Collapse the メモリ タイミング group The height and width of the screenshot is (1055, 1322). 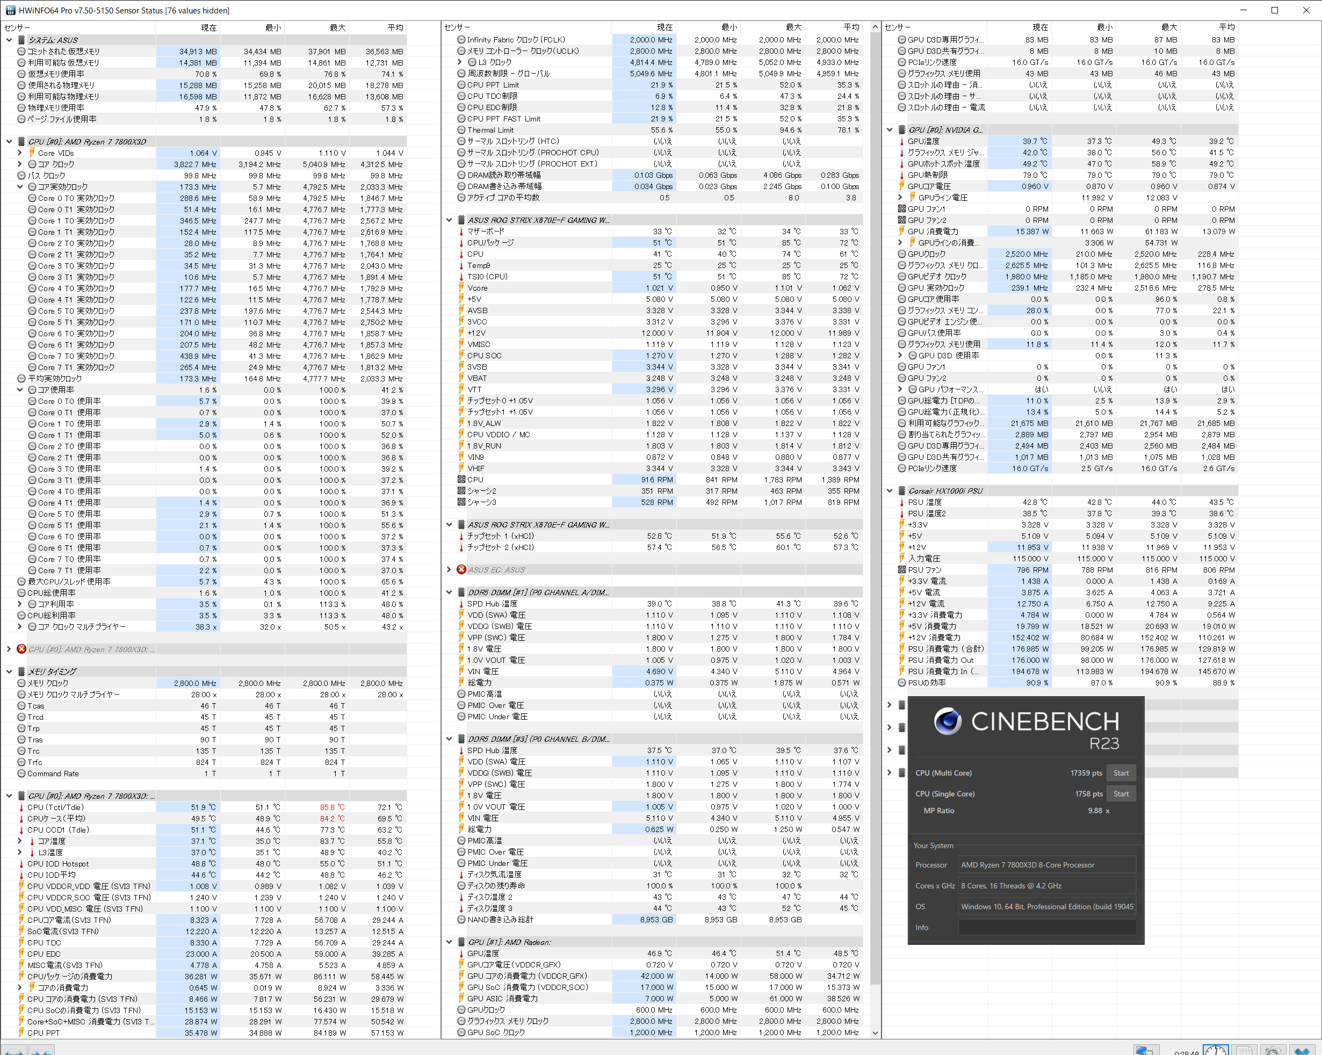coord(9,671)
